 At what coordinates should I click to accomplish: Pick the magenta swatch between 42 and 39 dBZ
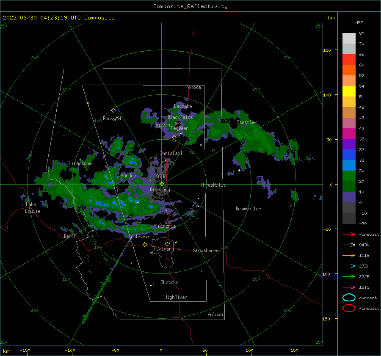point(349,133)
